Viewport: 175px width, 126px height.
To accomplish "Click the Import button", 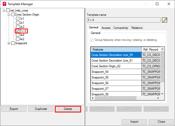I will (x=134, y=122).
